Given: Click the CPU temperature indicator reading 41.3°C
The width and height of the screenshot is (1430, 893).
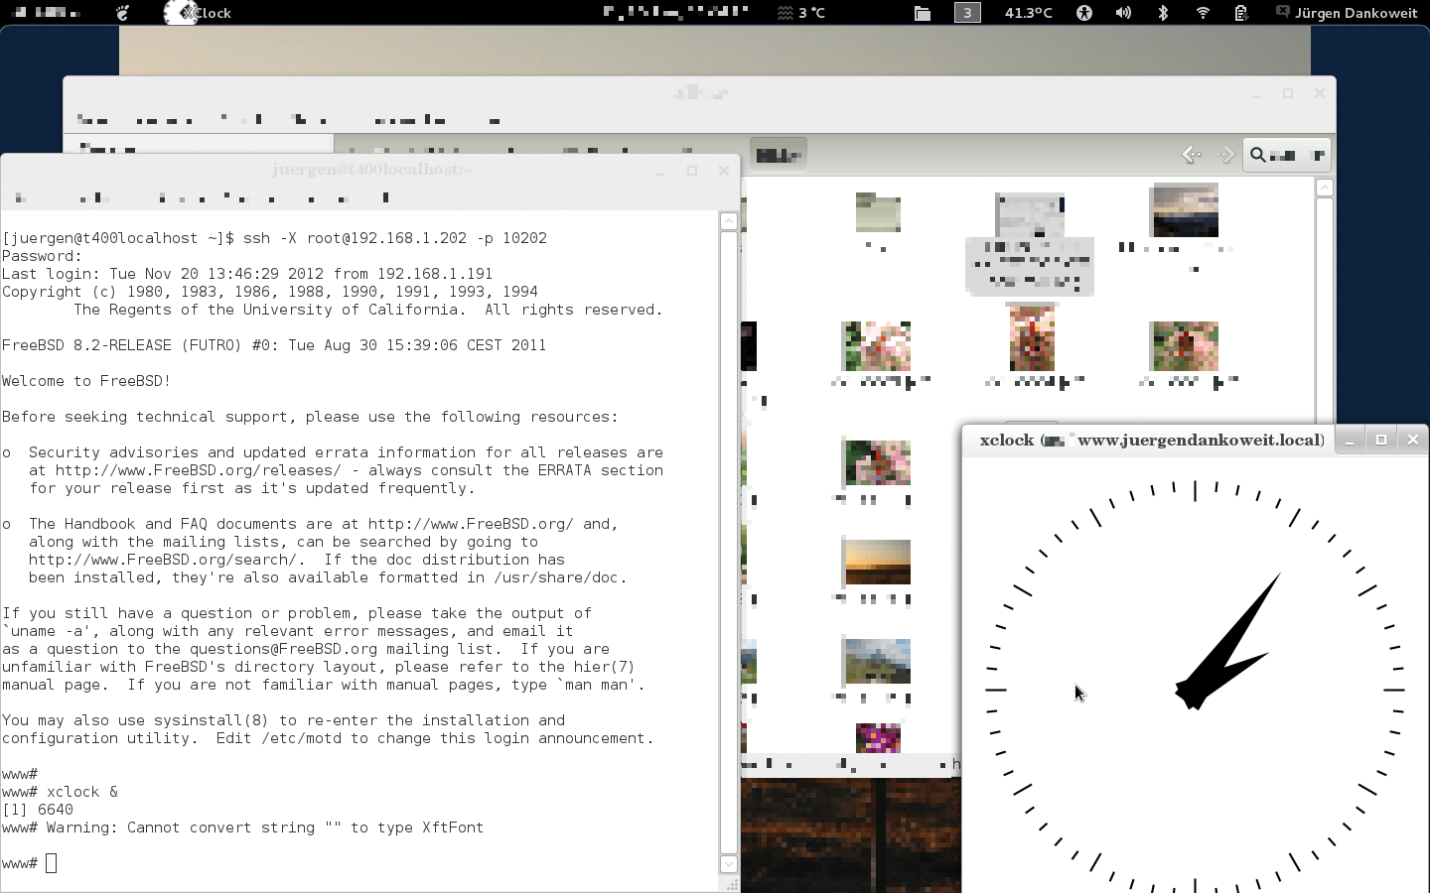Looking at the screenshot, I should coord(1028,13).
